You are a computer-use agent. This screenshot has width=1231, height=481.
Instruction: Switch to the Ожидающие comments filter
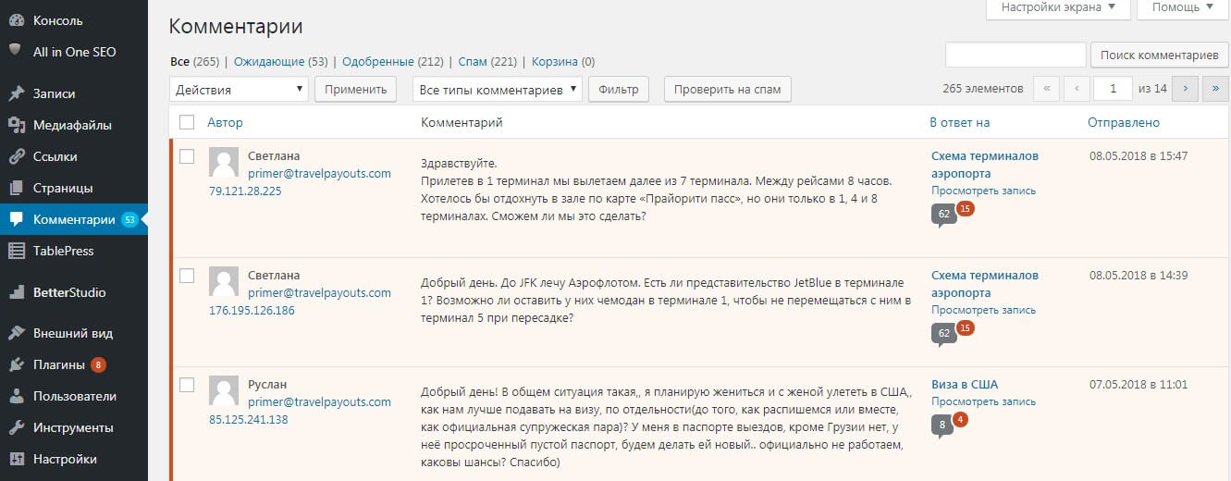pos(268,62)
